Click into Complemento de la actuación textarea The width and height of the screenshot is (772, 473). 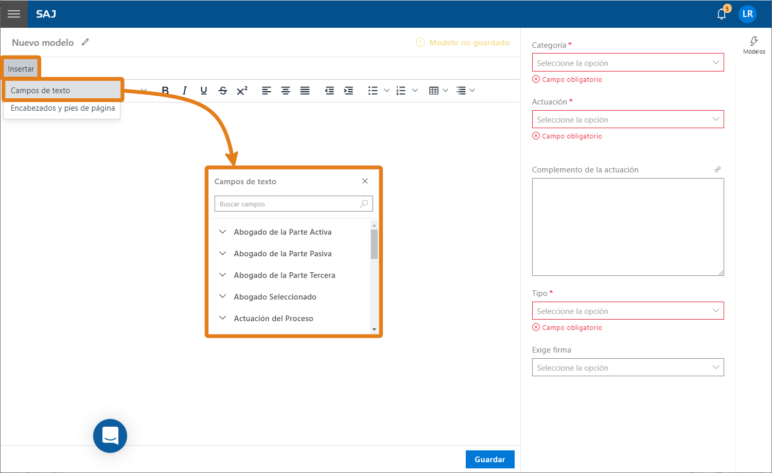coord(628,227)
